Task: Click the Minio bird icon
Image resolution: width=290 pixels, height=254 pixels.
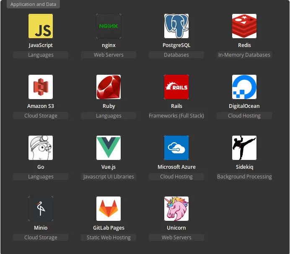Action: pos(41,209)
